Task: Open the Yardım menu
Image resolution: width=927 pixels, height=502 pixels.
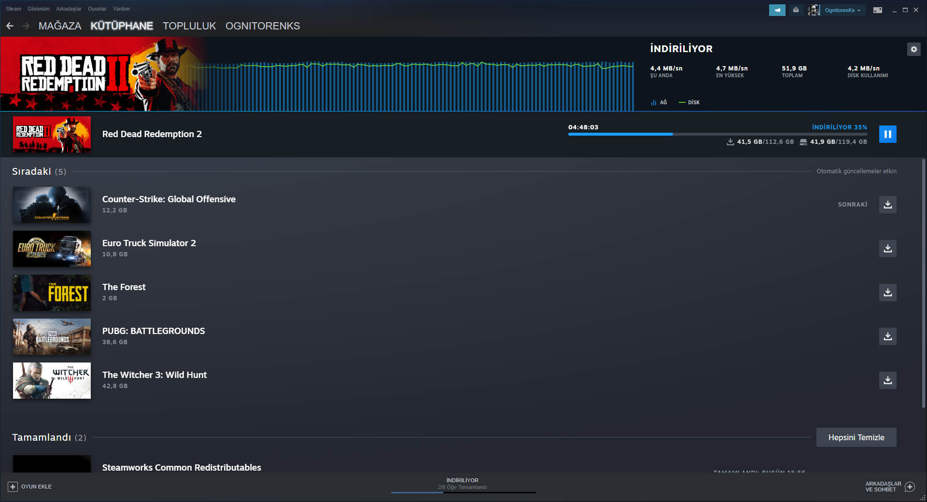Action: tap(121, 9)
